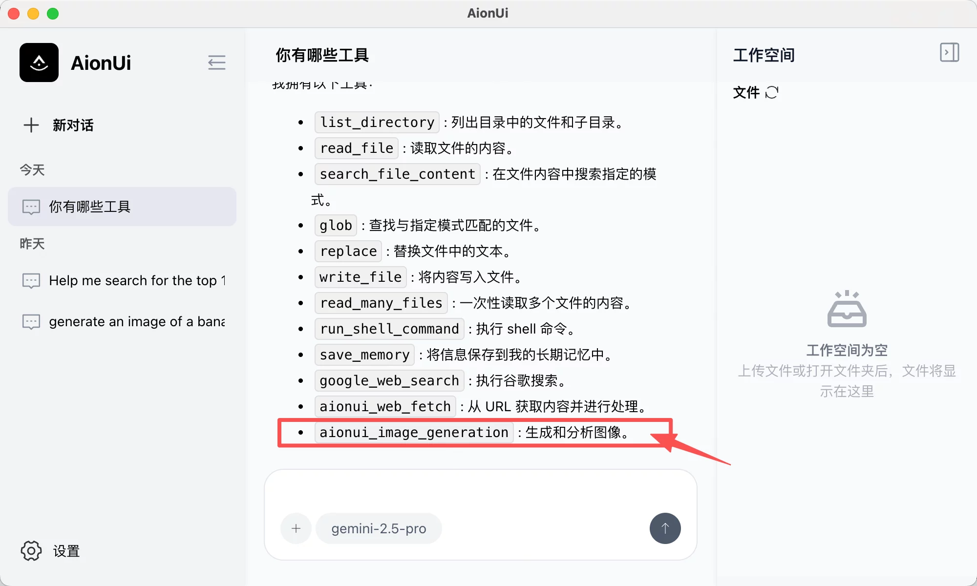
Task: Click the AionUi logo icon
Action: [x=39, y=63]
